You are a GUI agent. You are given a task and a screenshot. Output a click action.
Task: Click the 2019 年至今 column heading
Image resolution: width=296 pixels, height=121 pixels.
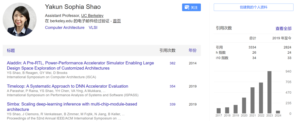click(282, 38)
